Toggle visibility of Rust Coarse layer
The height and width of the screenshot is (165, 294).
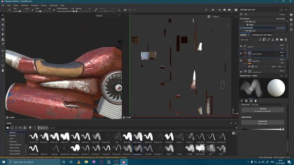(x=241, y=54)
